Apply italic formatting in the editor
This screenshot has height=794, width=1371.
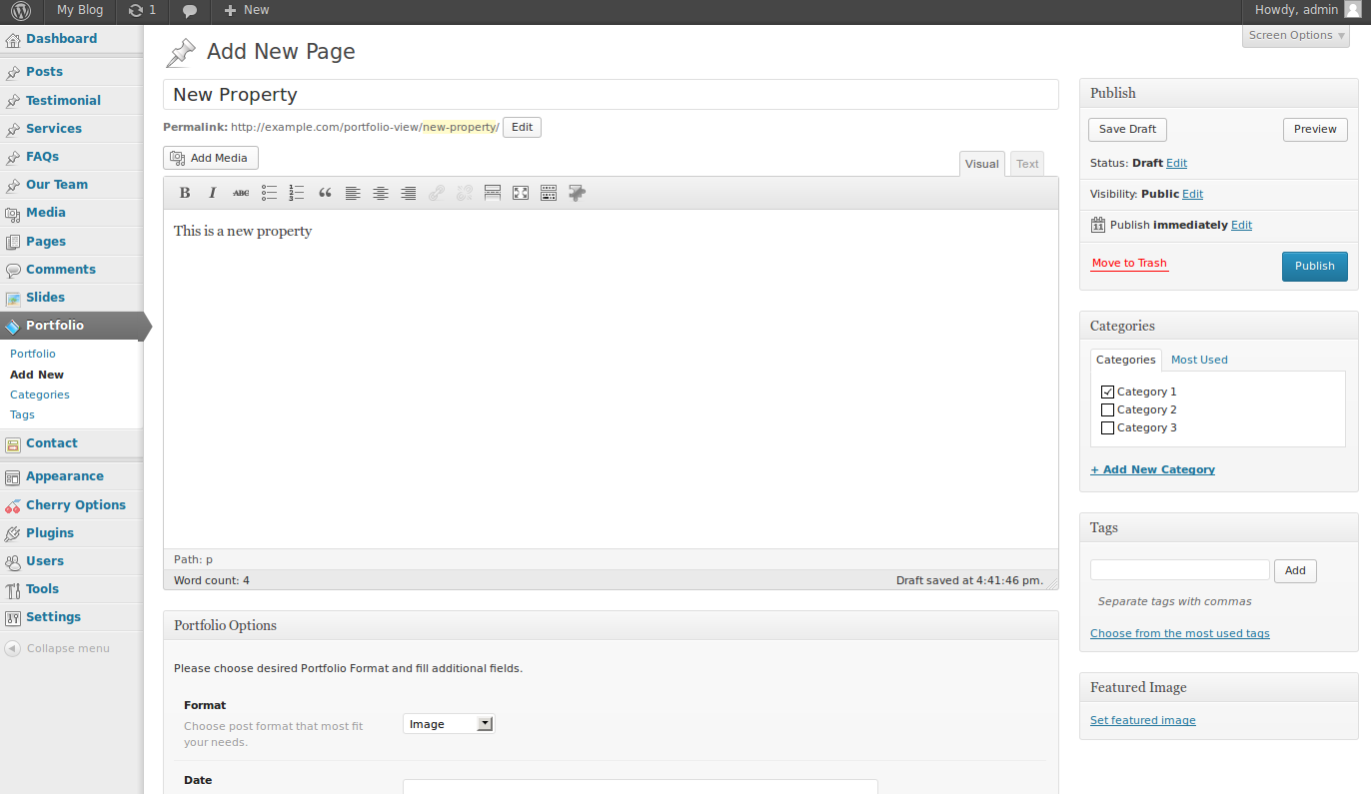(213, 193)
